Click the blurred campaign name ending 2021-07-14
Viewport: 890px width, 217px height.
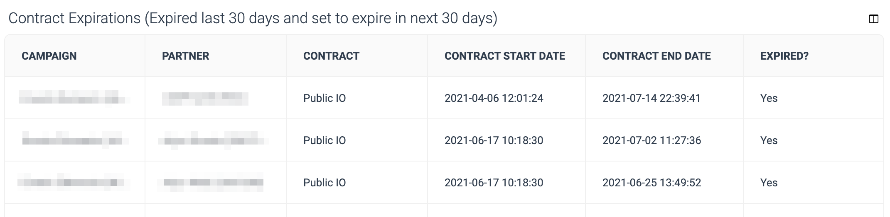click(x=72, y=99)
